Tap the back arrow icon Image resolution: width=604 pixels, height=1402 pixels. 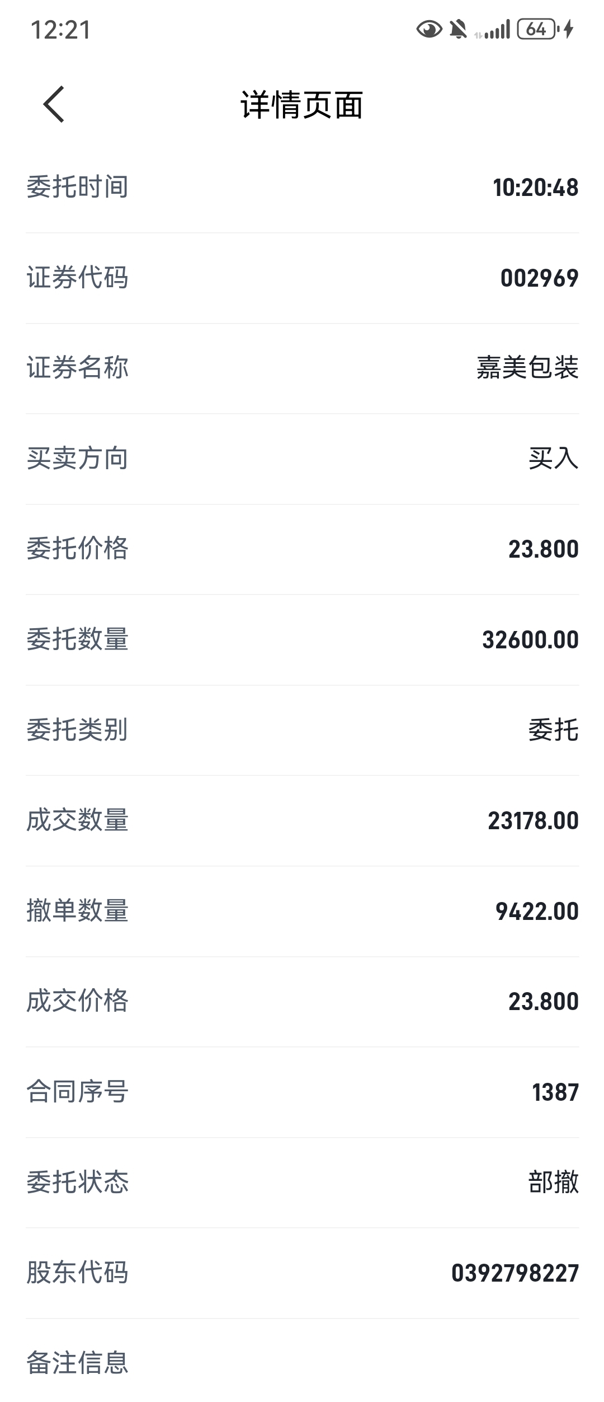click(54, 104)
